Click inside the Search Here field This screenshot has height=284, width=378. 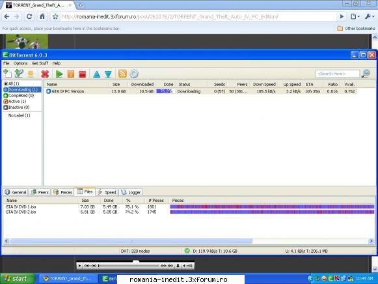337,74
